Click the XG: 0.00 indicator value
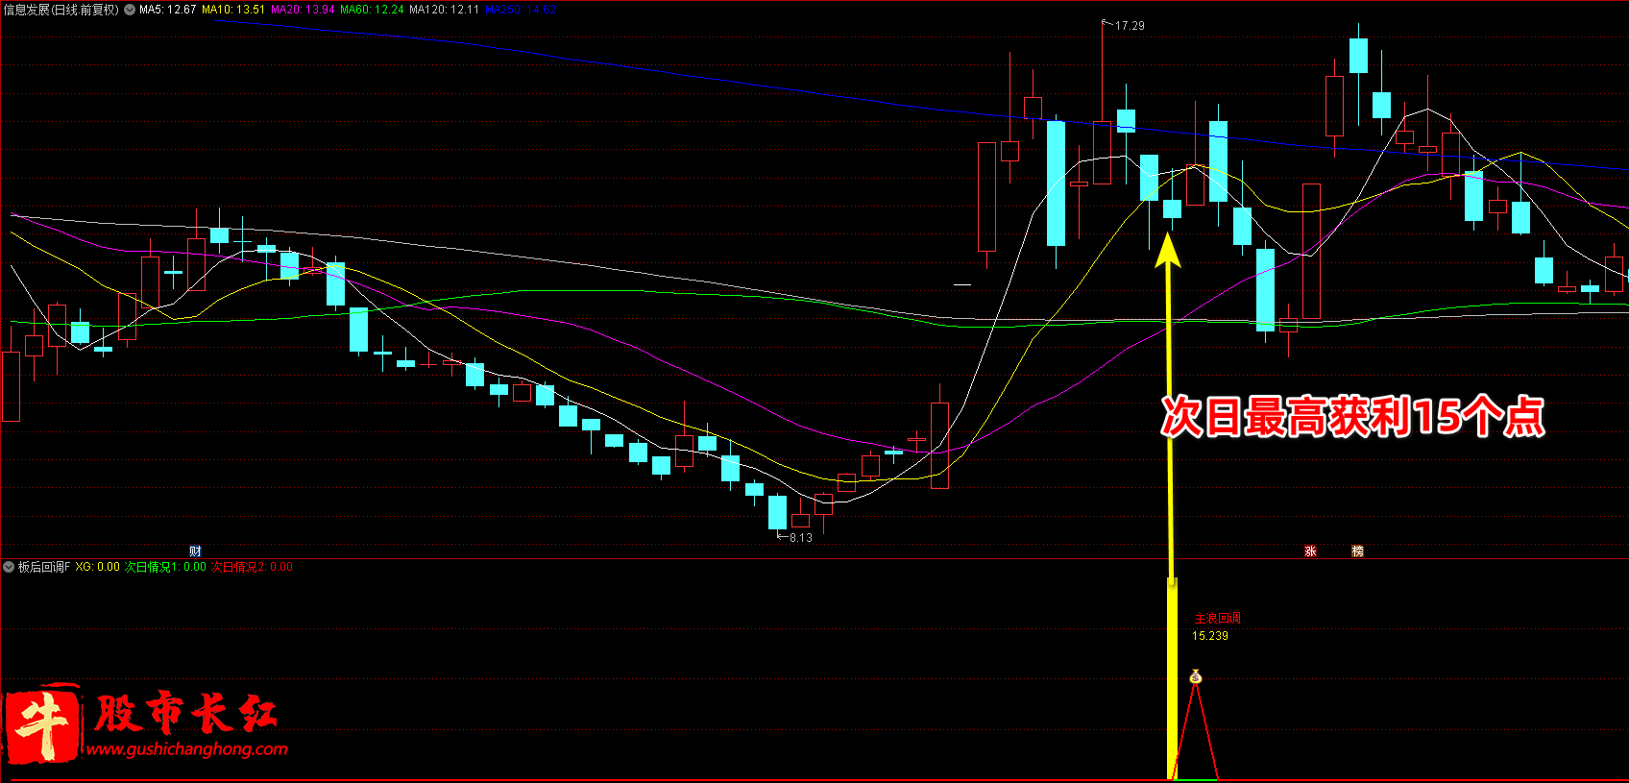This screenshot has width=1629, height=783. [x=98, y=567]
